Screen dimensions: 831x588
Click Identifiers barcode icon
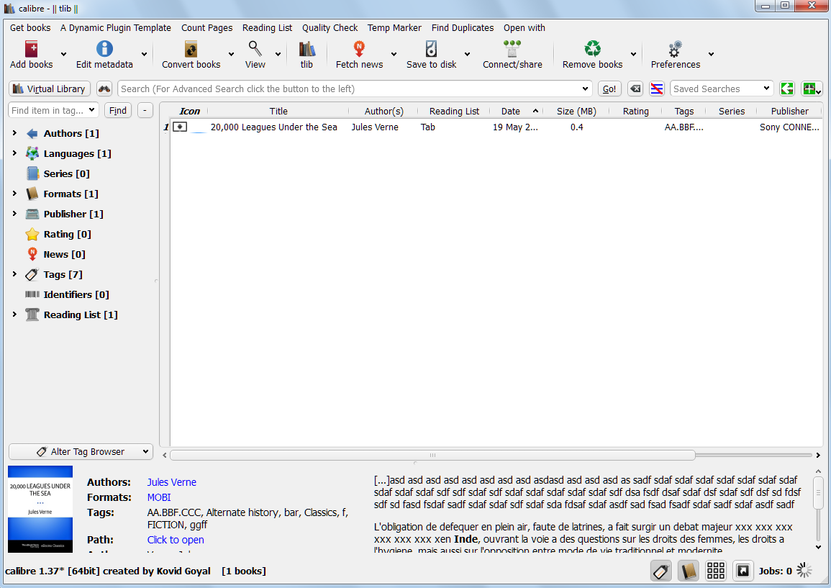pyautogui.click(x=32, y=294)
